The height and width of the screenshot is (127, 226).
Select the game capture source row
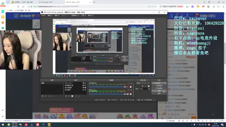(x=75, y=90)
